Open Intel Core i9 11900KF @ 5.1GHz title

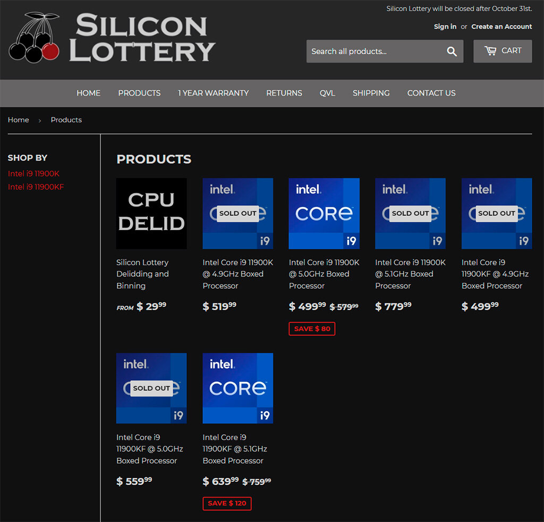click(x=235, y=449)
